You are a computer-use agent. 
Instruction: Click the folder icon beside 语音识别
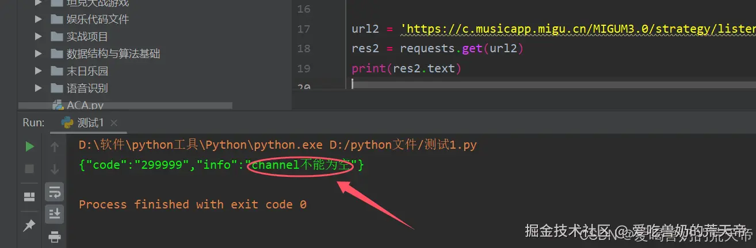click(x=56, y=88)
